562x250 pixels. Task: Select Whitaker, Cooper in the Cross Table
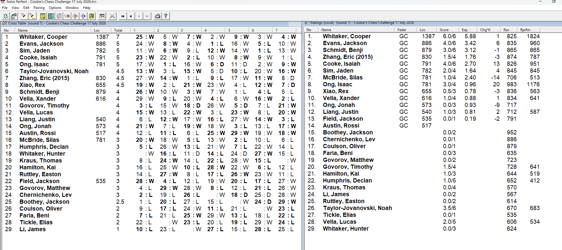click(43, 37)
